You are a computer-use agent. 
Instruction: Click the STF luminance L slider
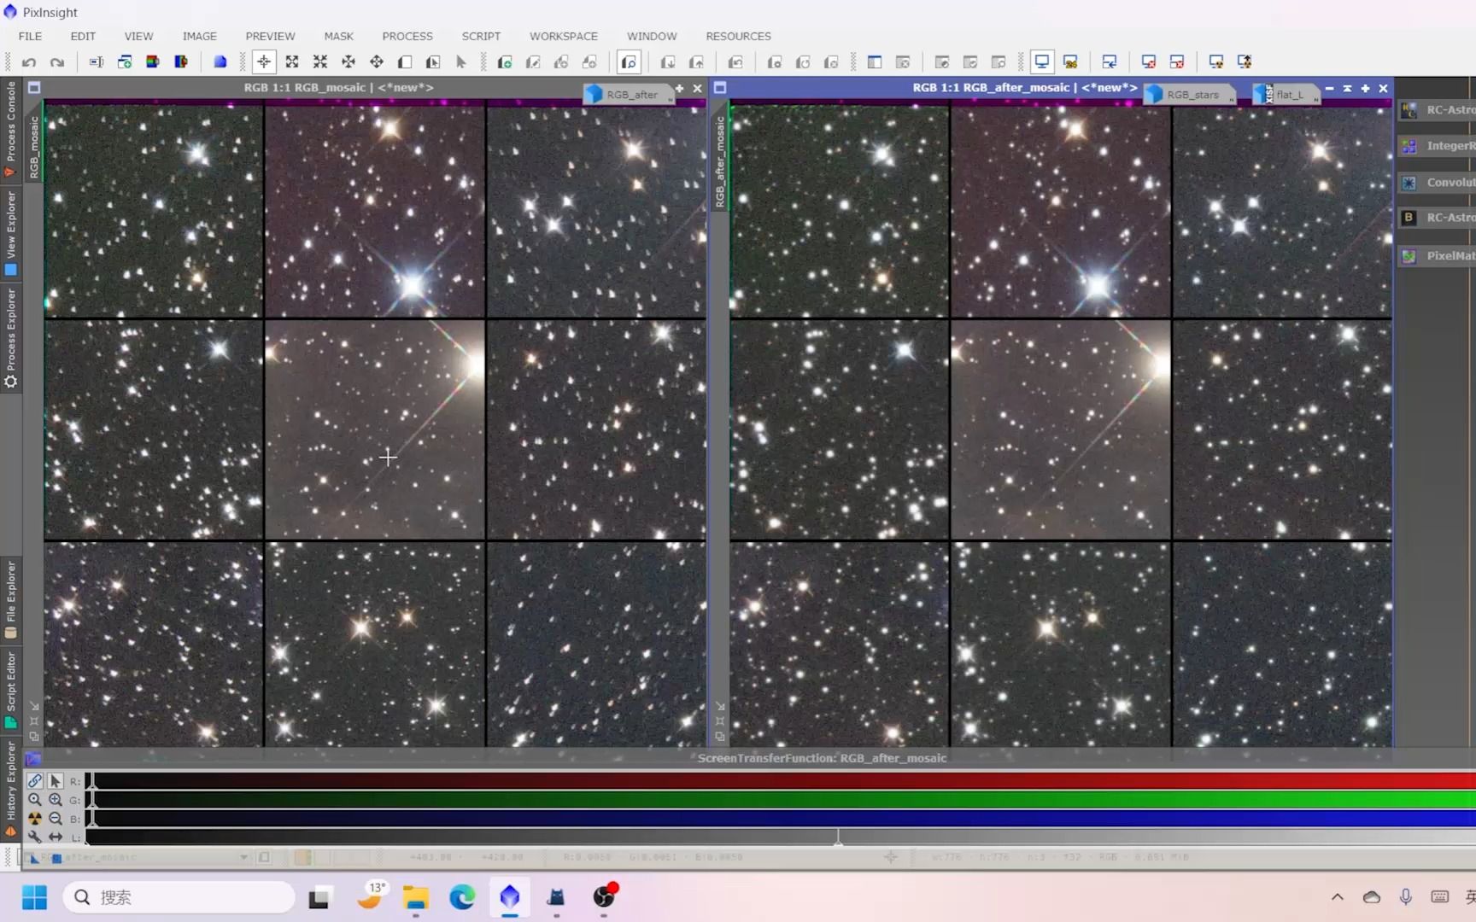point(780,837)
